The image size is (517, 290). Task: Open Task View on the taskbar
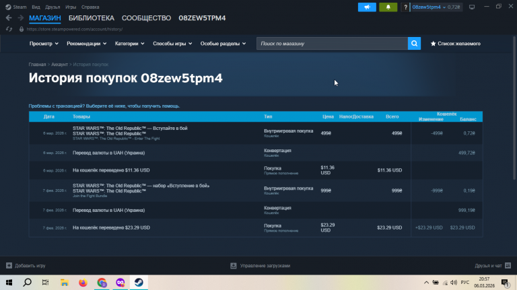46,283
